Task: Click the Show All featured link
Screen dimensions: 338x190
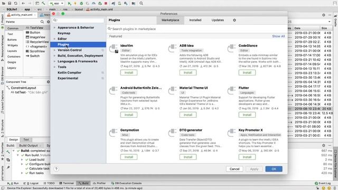Action: coord(278,36)
